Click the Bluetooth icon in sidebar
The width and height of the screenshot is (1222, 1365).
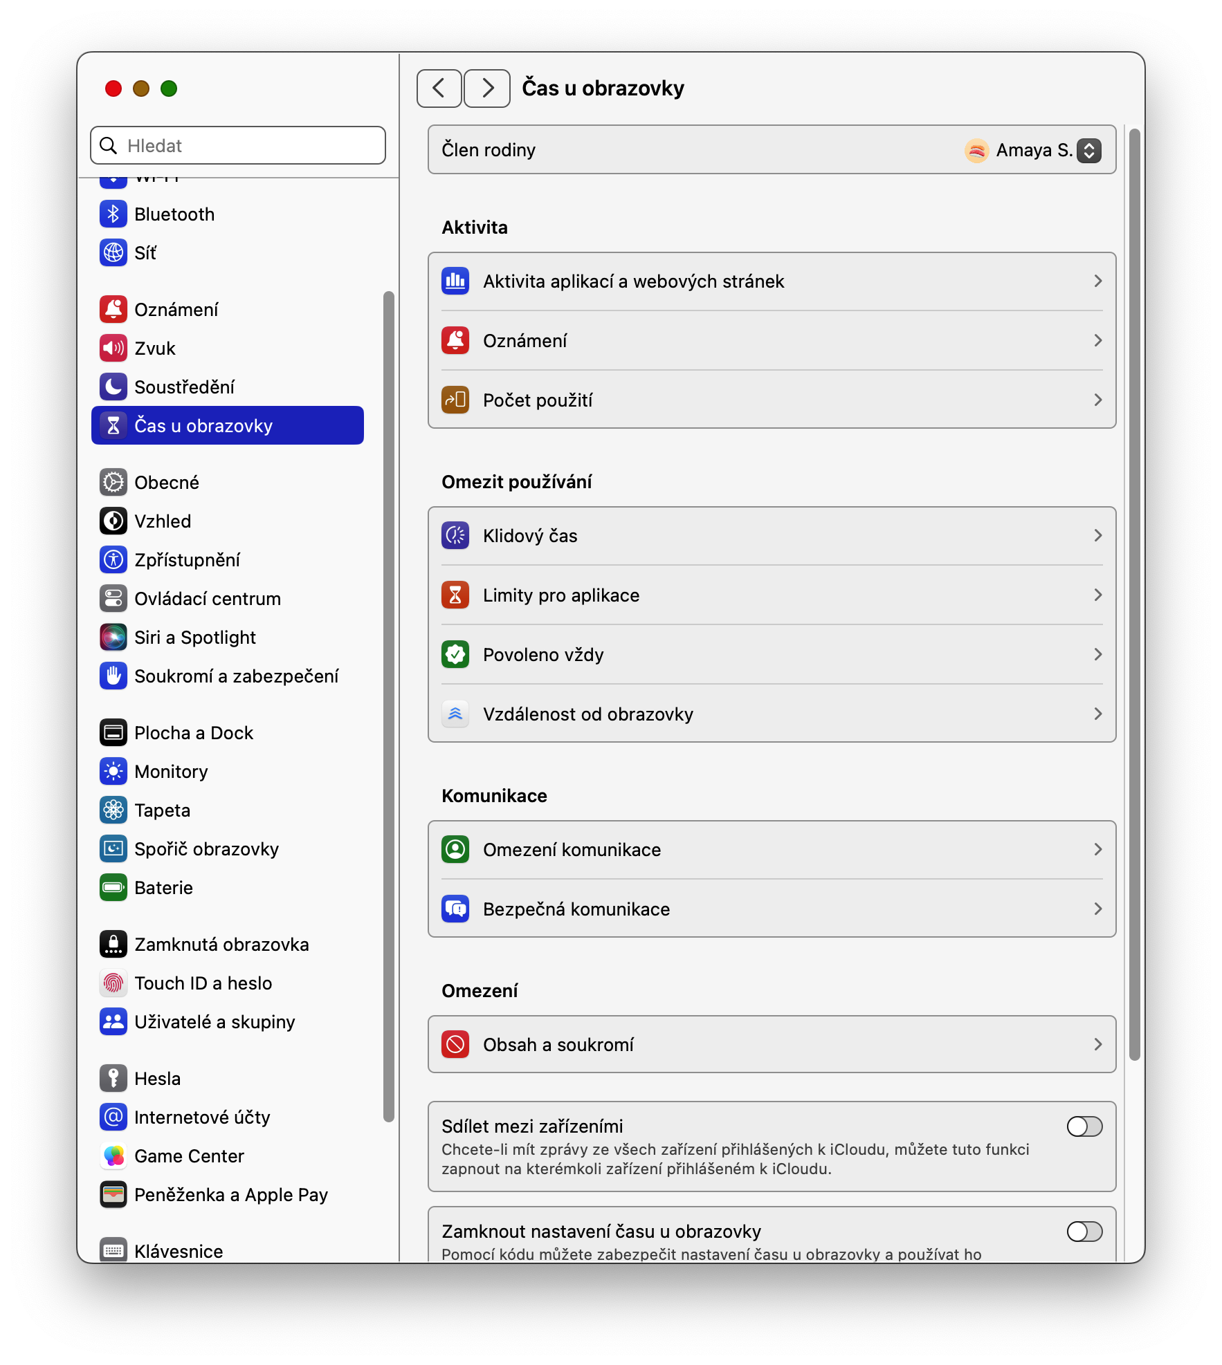(113, 214)
